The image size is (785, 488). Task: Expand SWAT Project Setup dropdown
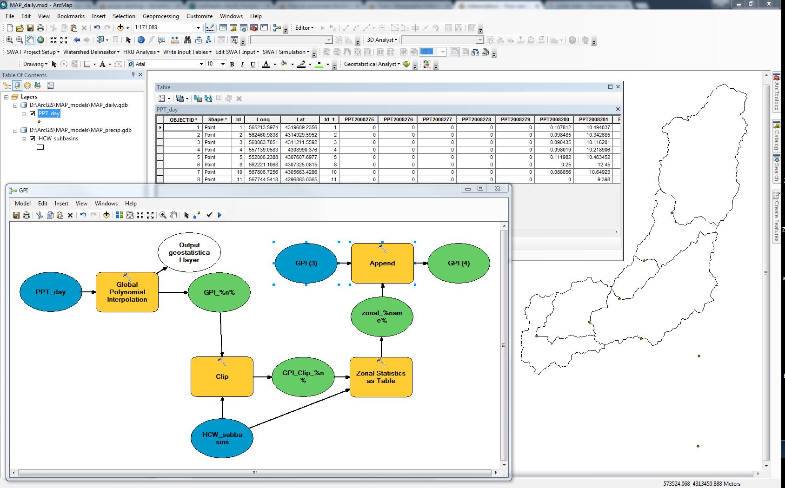(33, 52)
